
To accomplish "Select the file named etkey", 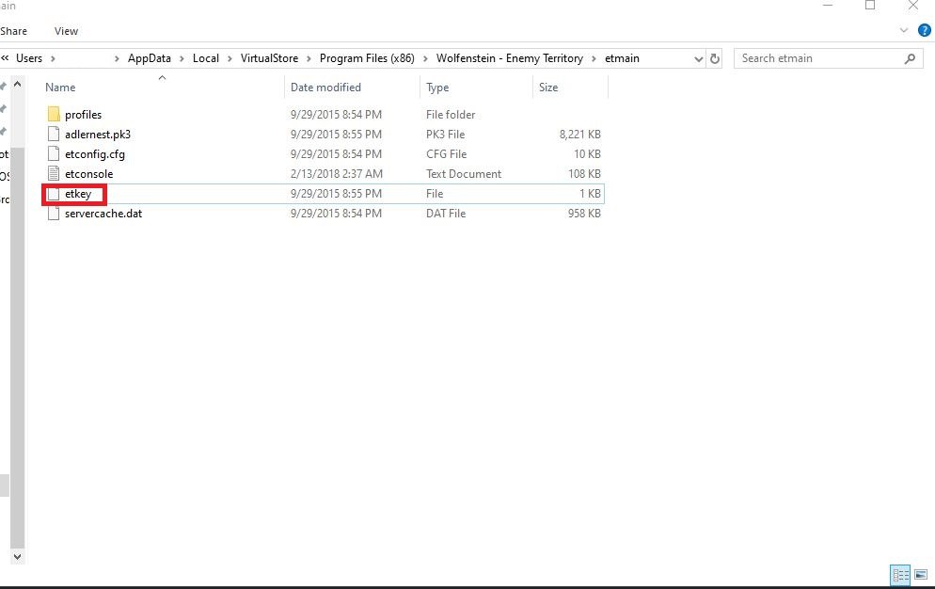I will pyautogui.click(x=78, y=193).
